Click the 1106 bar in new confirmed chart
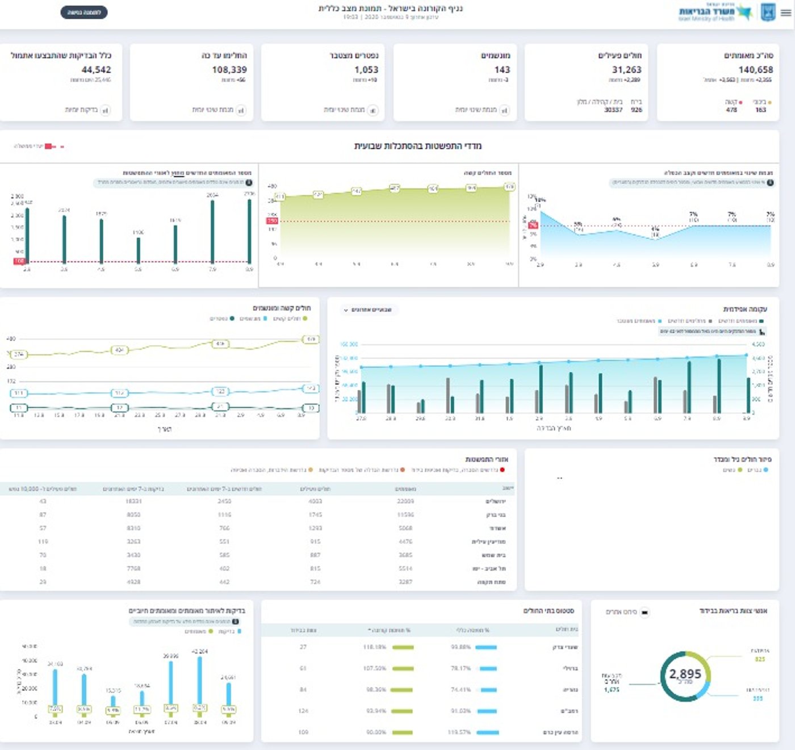 [x=139, y=250]
